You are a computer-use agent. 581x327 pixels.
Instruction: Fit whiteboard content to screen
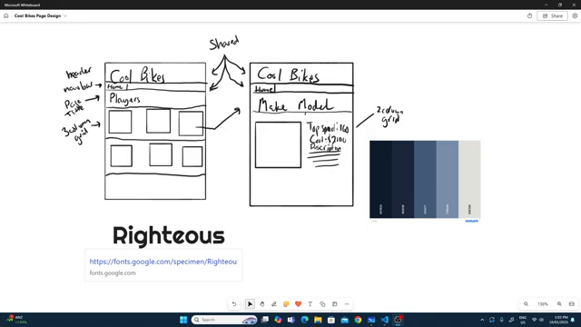point(572,304)
